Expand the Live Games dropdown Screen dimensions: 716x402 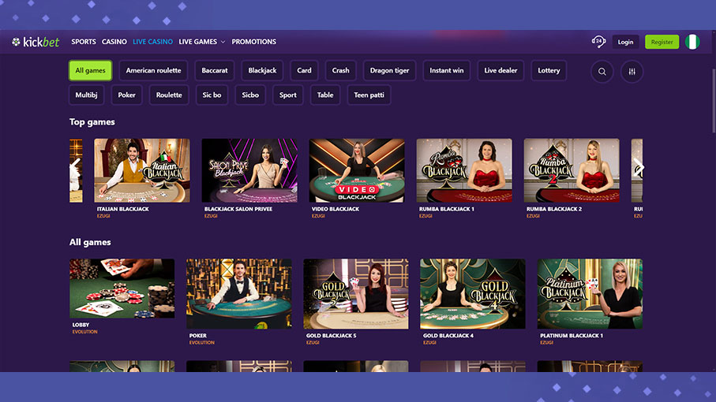click(201, 42)
